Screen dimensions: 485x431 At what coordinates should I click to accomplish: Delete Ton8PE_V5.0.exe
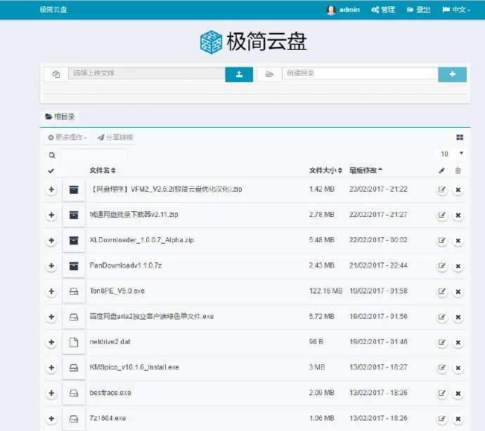click(458, 291)
